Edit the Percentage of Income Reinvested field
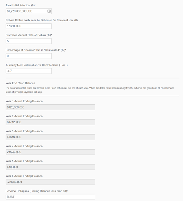Image resolution: width=183 pixels, height=201 pixels. click(28, 56)
